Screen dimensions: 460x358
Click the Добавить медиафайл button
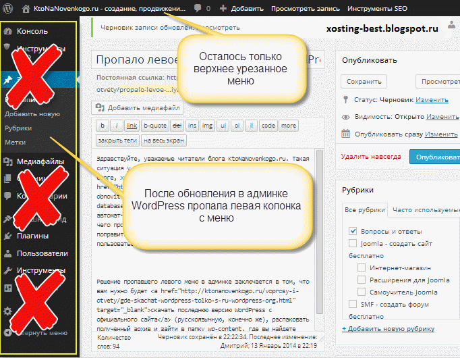coord(138,108)
